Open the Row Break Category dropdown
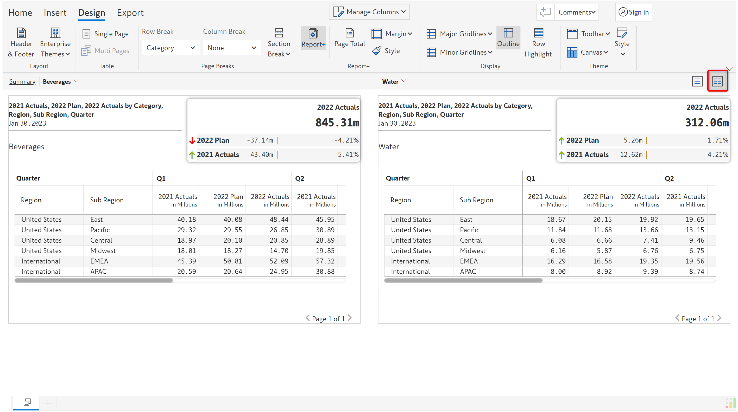 pyautogui.click(x=170, y=48)
